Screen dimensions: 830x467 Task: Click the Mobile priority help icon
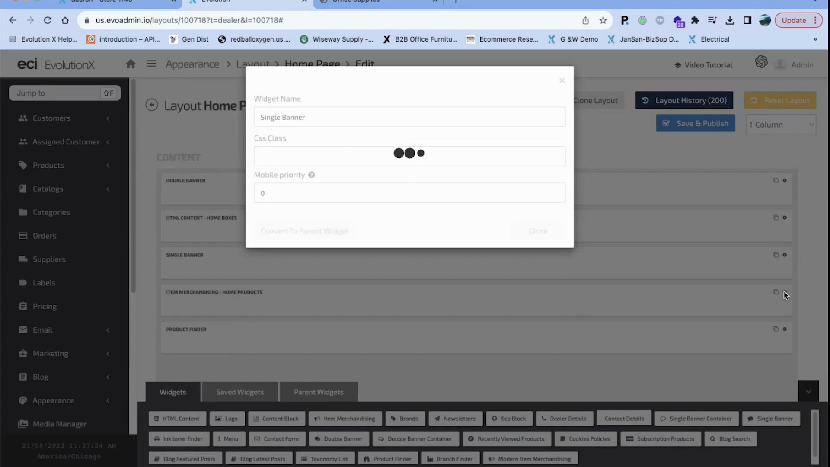click(311, 175)
